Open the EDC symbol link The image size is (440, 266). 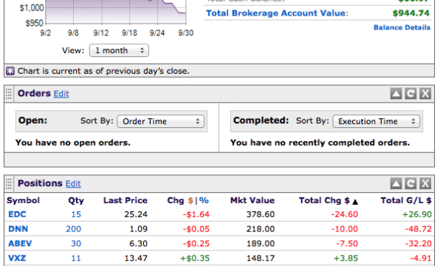point(17,214)
